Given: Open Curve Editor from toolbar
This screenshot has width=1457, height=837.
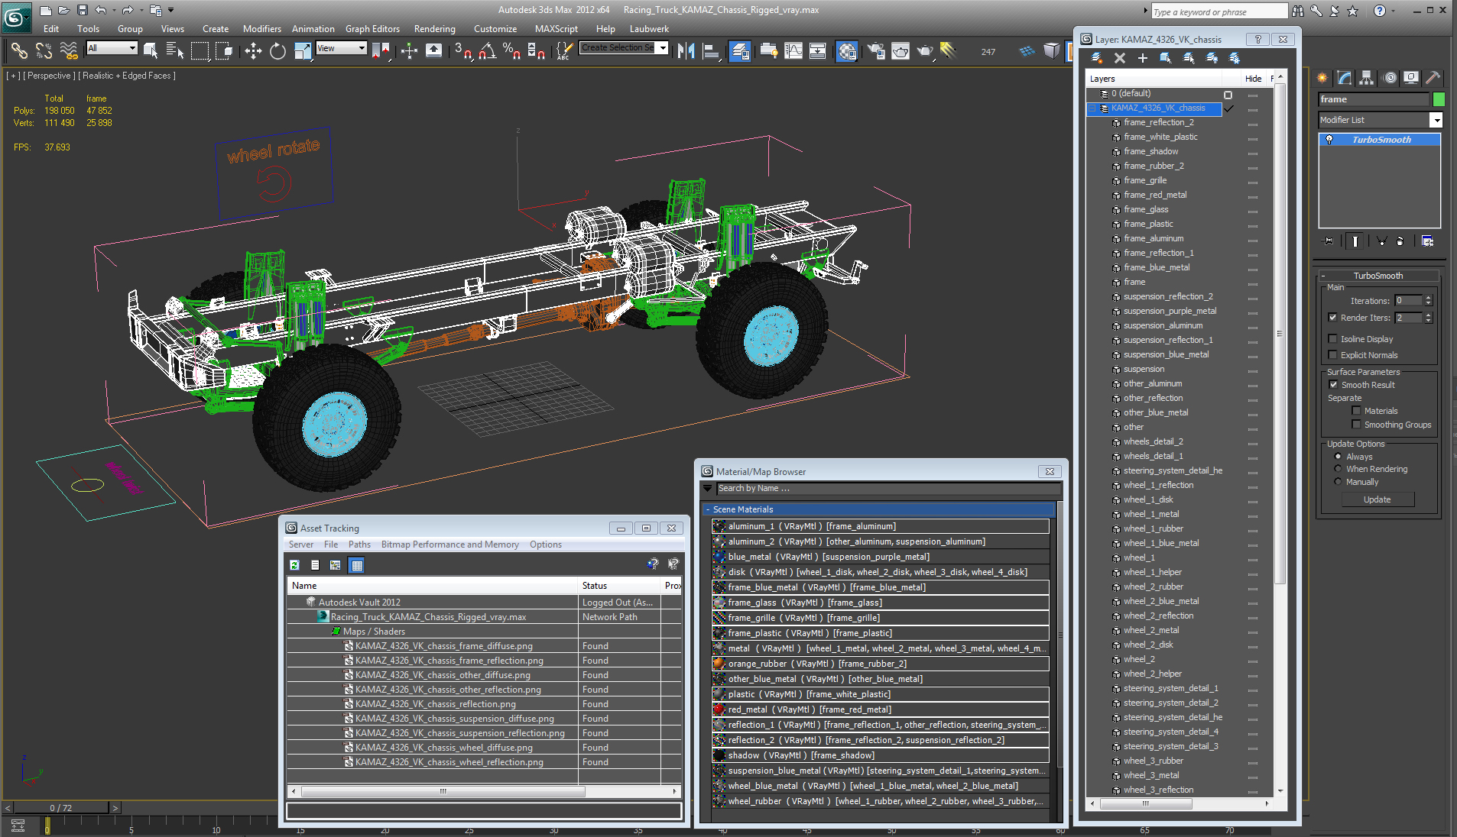Looking at the screenshot, I should 793,51.
